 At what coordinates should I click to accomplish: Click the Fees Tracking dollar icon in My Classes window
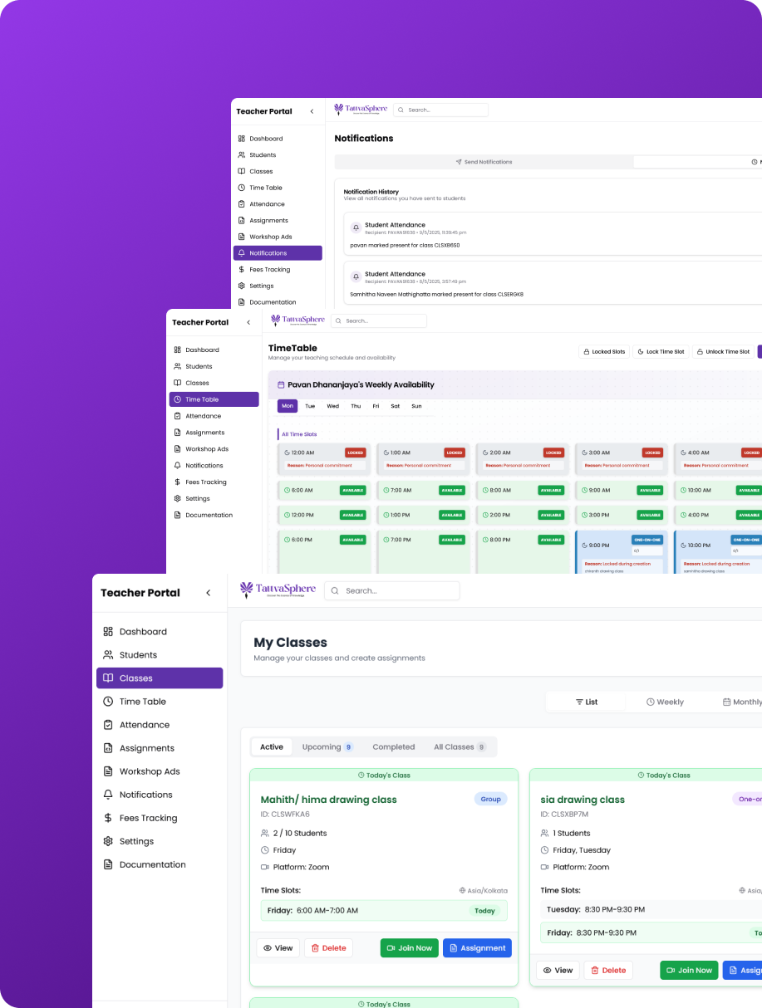click(108, 818)
